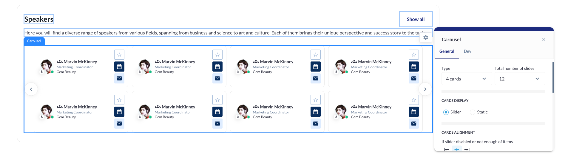Click mail icon on fourth bottom-row speaker card
The width and height of the screenshot is (568, 158).
tap(414, 124)
